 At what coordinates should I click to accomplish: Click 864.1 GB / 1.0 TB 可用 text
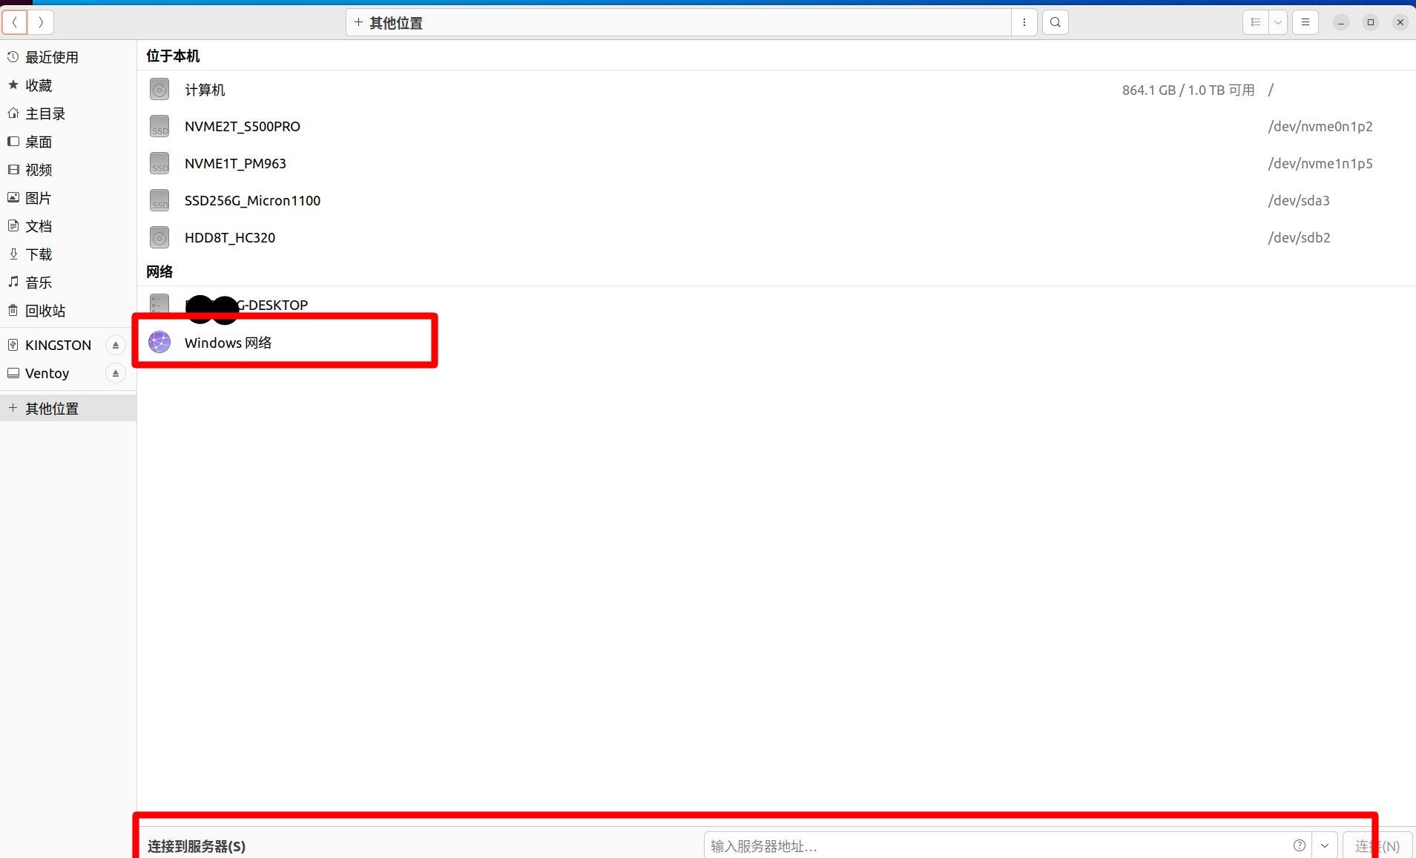coord(1188,90)
